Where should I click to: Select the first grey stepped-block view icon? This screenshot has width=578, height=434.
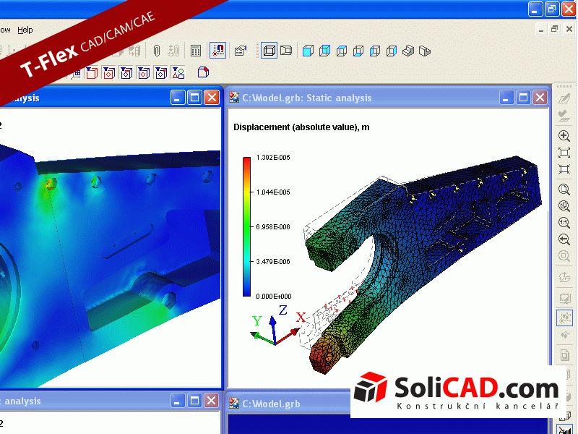coord(408,51)
